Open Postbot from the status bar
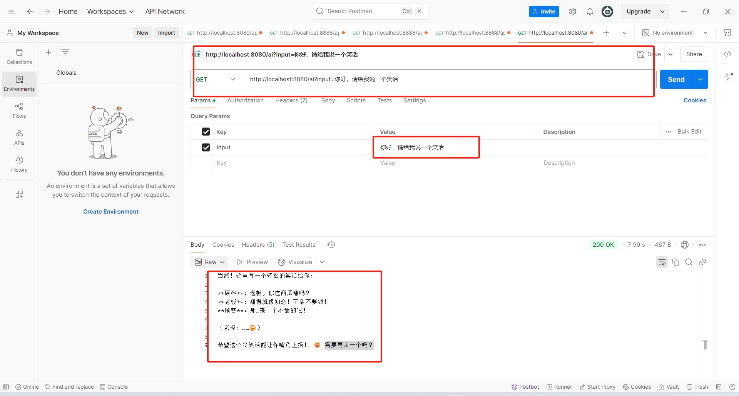Screen dimensions: 739x396 pos(525,387)
